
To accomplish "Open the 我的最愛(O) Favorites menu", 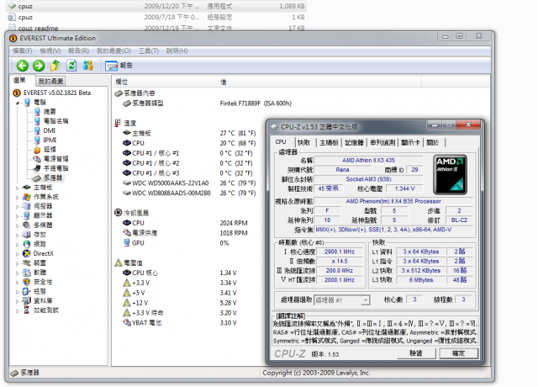I will (x=113, y=50).
